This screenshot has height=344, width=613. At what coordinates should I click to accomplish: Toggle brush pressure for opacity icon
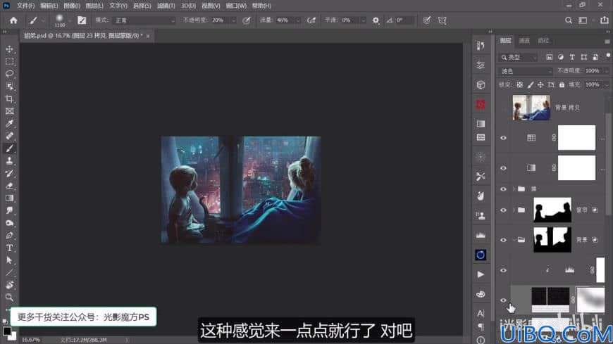(247, 20)
